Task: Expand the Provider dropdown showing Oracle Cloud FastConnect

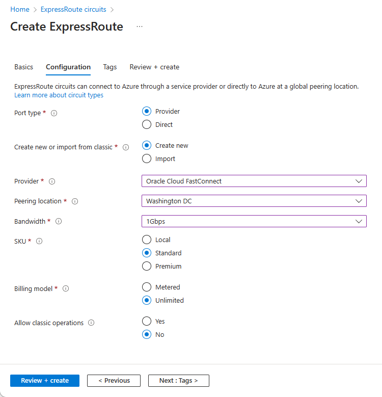Action: 254,181
